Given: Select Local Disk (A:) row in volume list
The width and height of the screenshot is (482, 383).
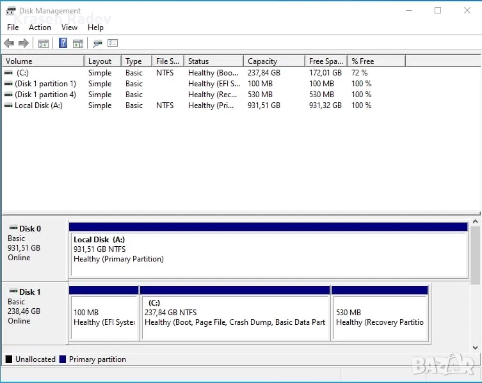Looking at the screenshot, I should tap(38, 106).
